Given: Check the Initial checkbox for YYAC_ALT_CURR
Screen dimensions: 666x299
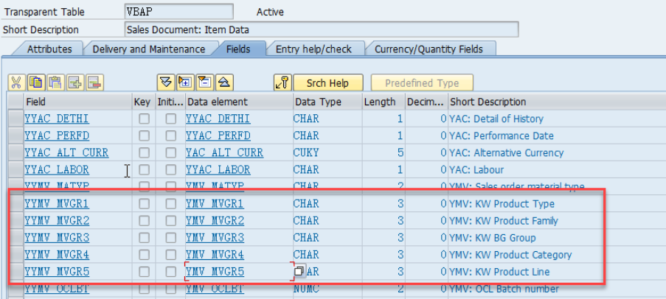Looking at the screenshot, I should pyautogui.click(x=171, y=152).
